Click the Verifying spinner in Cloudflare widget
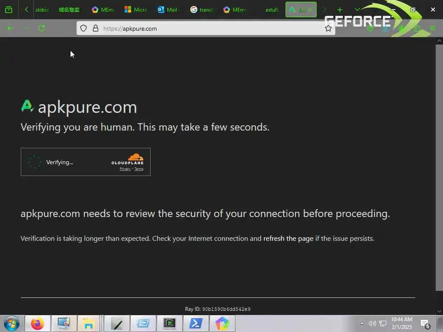443x332 pixels. 35,162
